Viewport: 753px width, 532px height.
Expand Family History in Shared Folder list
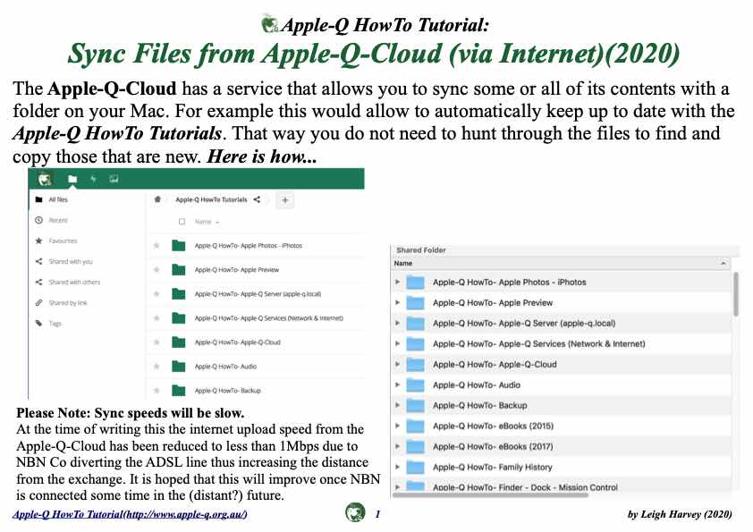click(x=398, y=468)
